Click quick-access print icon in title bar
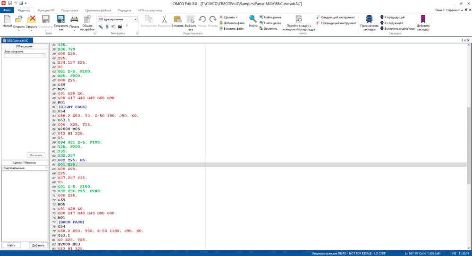The width and height of the screenshot is (472, 256). pos(21,3)
